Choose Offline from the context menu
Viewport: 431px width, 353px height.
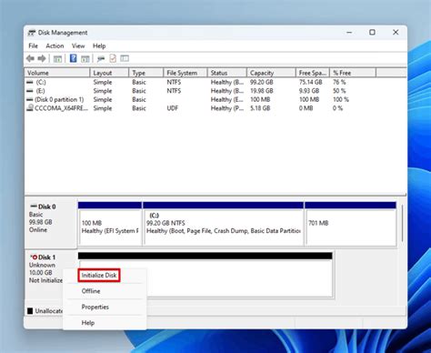coord(91,291)
